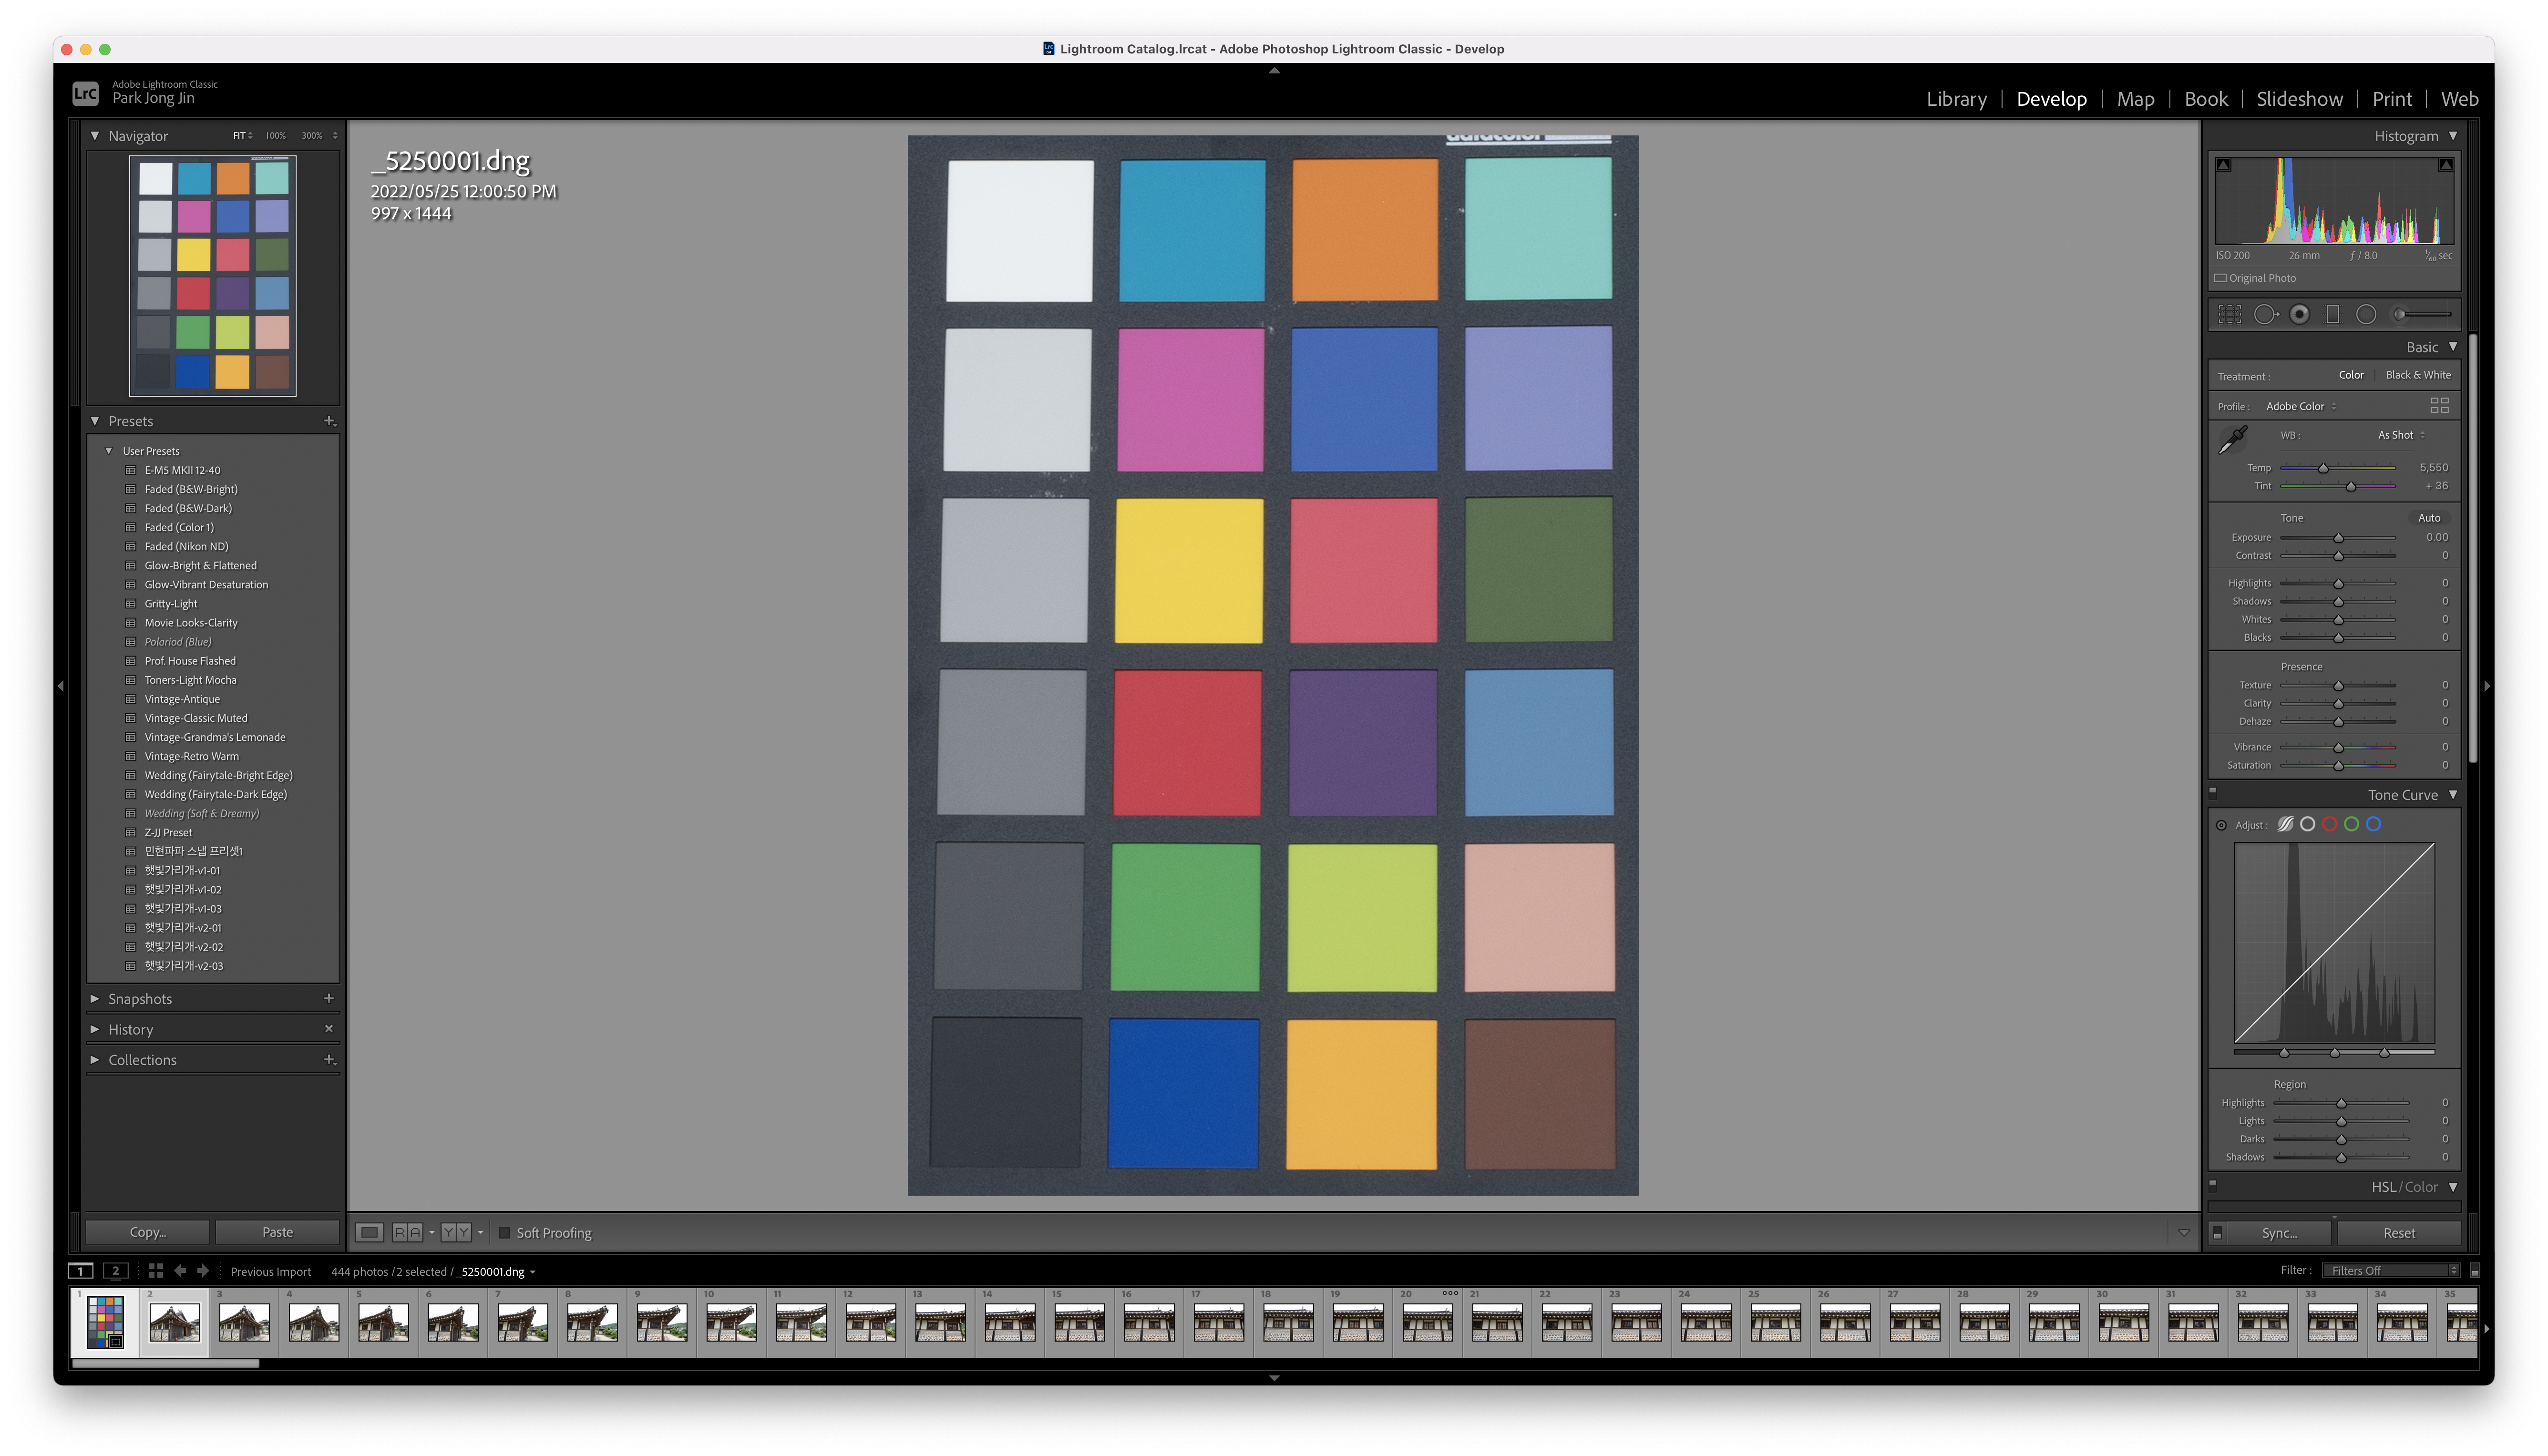Screen dimensions: 2548x1456
Task: Switch to the Map module
Action: 2135,99
